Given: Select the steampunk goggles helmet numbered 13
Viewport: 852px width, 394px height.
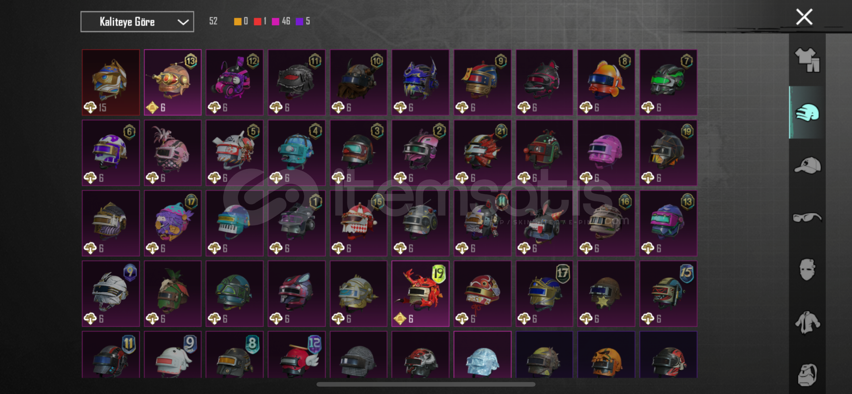Looking at the screenshot, I should (173, 82).
